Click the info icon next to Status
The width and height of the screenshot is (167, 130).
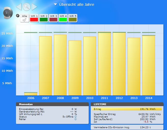click(75, 117)
